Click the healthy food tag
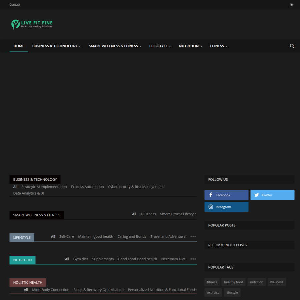This screenshot has width=300, height=300. 233,282
